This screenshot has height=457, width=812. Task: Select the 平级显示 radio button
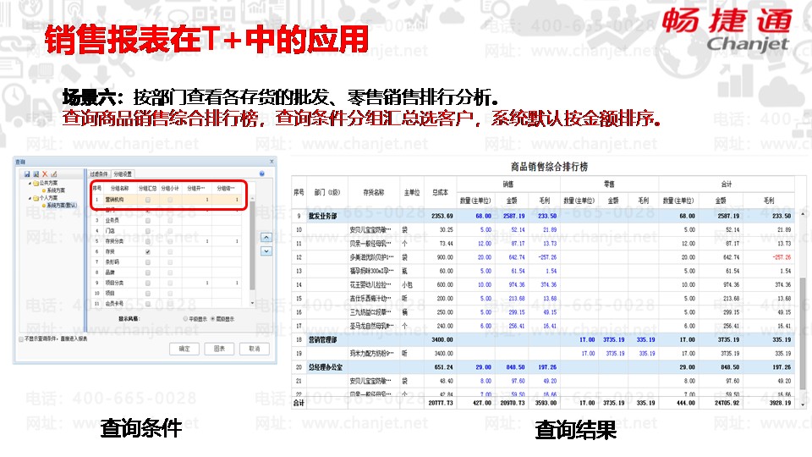185,319
